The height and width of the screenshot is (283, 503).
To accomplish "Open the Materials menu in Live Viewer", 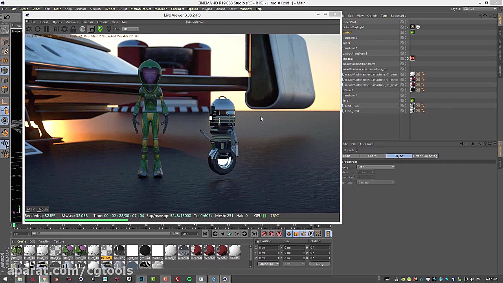I will pos(71,22).
